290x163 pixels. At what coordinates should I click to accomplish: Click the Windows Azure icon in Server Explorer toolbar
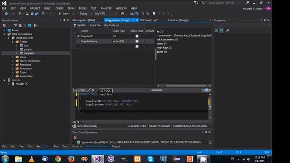[29, 25]
